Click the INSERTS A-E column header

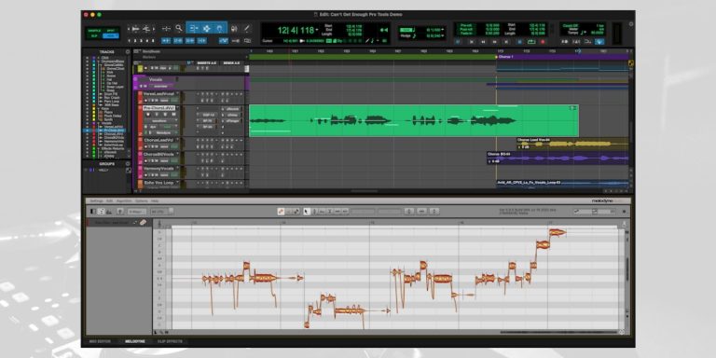[x=206, y=62]
